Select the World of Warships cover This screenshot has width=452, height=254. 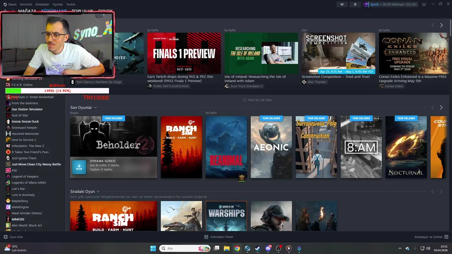pos(226,216)
